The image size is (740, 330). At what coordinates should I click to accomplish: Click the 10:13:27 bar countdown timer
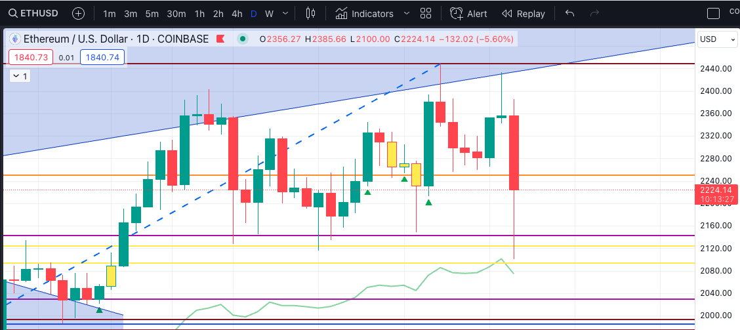(x=716, y=199)
